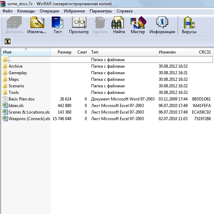Launch the Мастер wizard icon
The width and height of the screenshot is (214, 214).
(138, 22)
